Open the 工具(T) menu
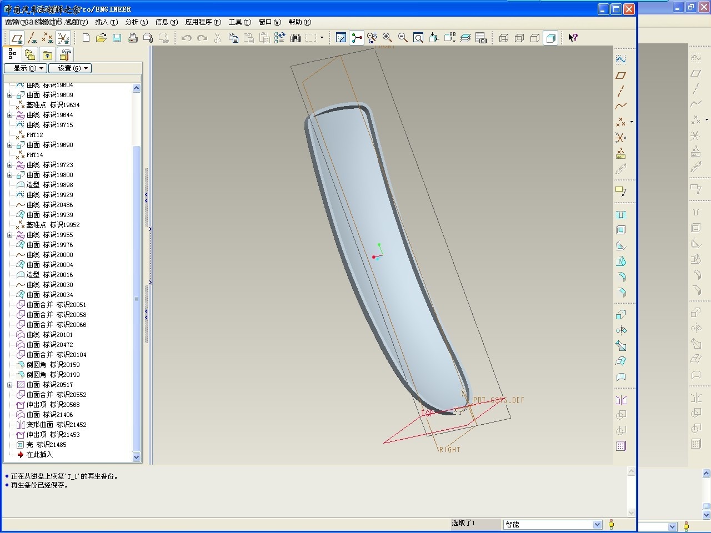This screenshot has height=533, width=711. pos(239,22)
